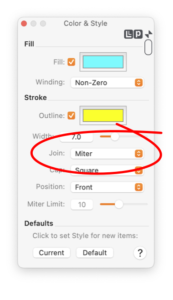This screenshot has width=173, height=300.
Task: Click the Current defaults button
Action: point(51,253)
